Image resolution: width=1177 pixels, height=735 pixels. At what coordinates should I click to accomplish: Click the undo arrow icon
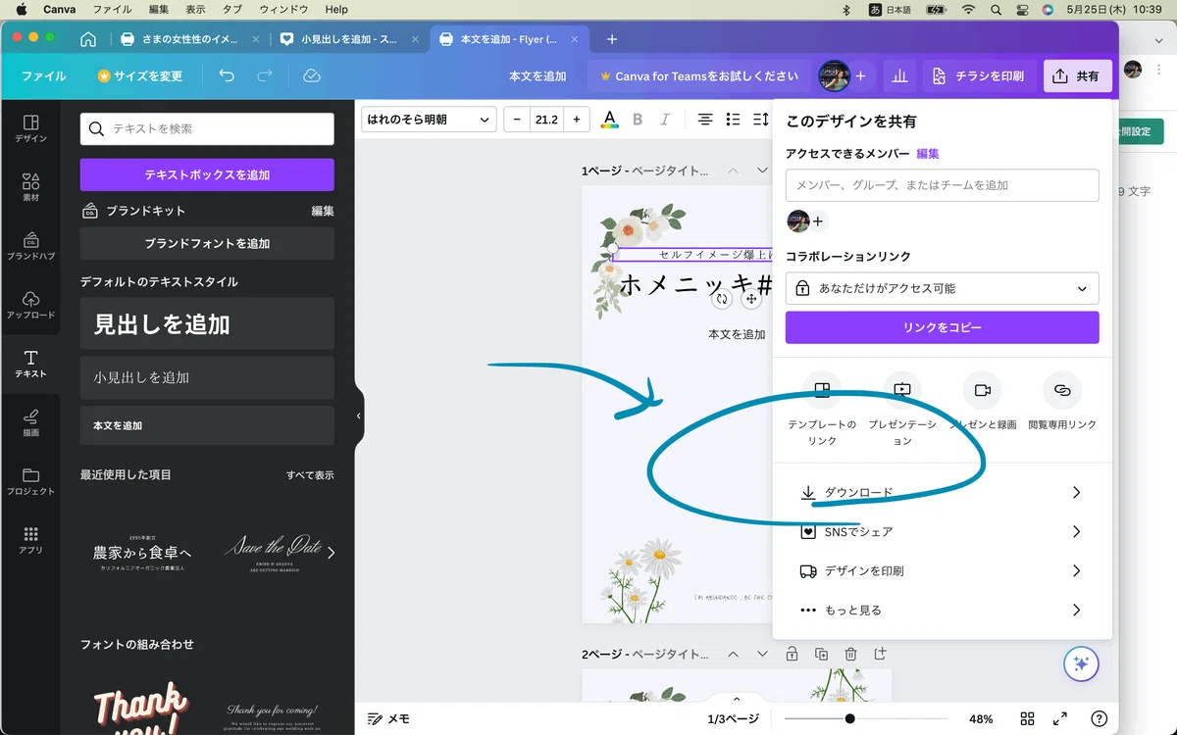pos(227,75)
